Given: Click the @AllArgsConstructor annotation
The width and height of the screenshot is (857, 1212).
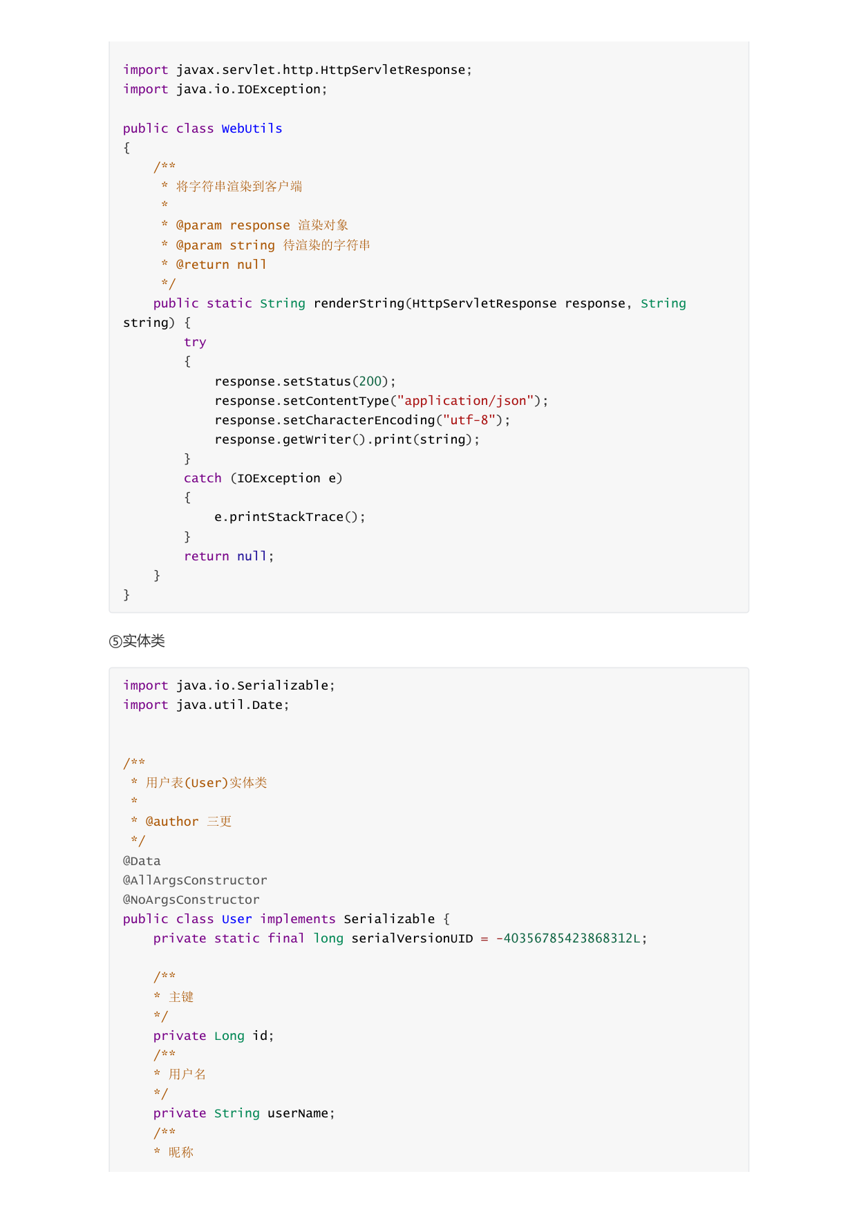Looking at the screenshot, I should coord(195,880).
